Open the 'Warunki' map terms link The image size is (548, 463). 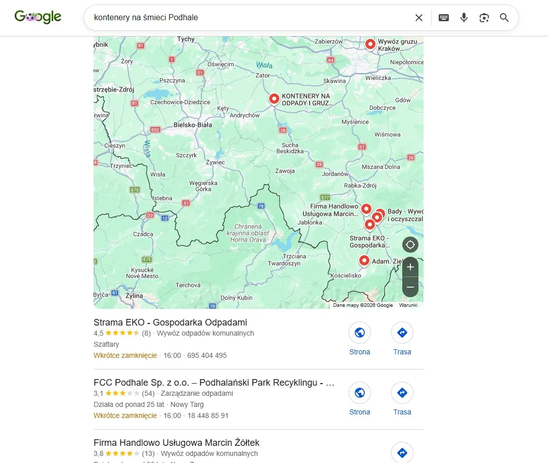click(408, 305)
